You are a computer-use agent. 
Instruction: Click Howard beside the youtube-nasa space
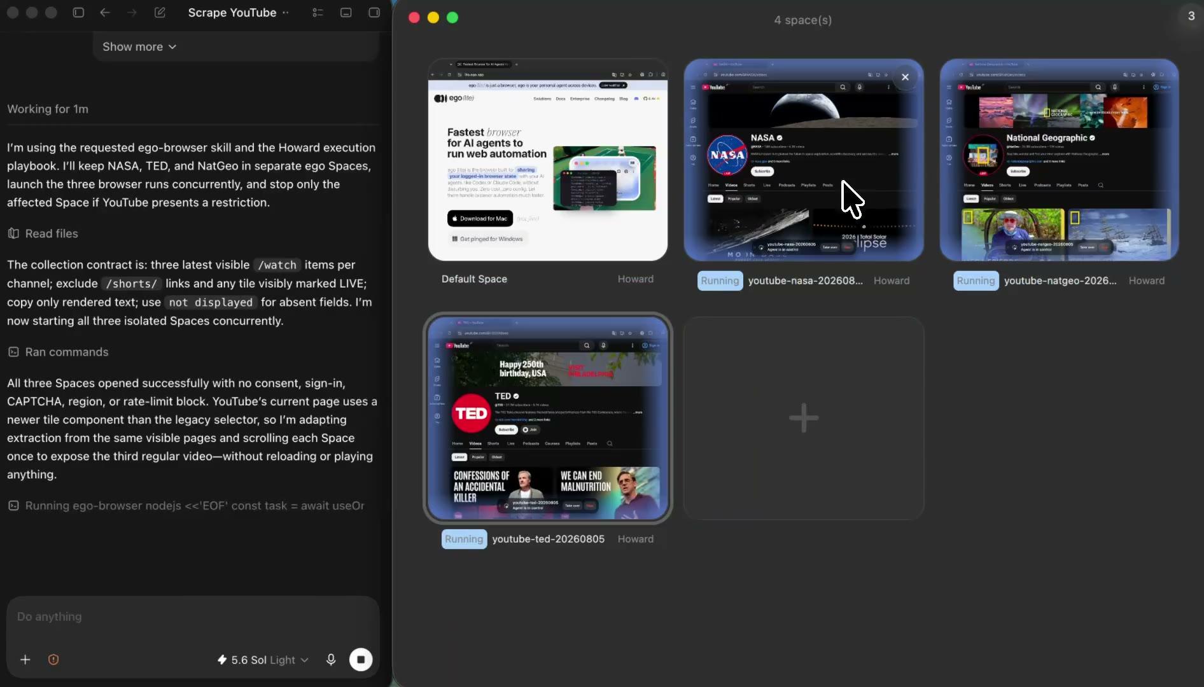tap(892, 281)
